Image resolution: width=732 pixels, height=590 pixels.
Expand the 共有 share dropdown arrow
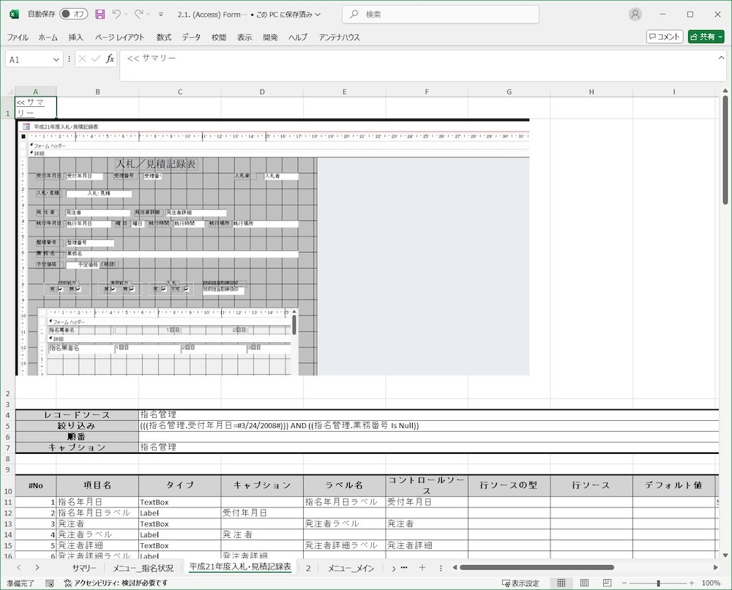(x=720, y=37)
